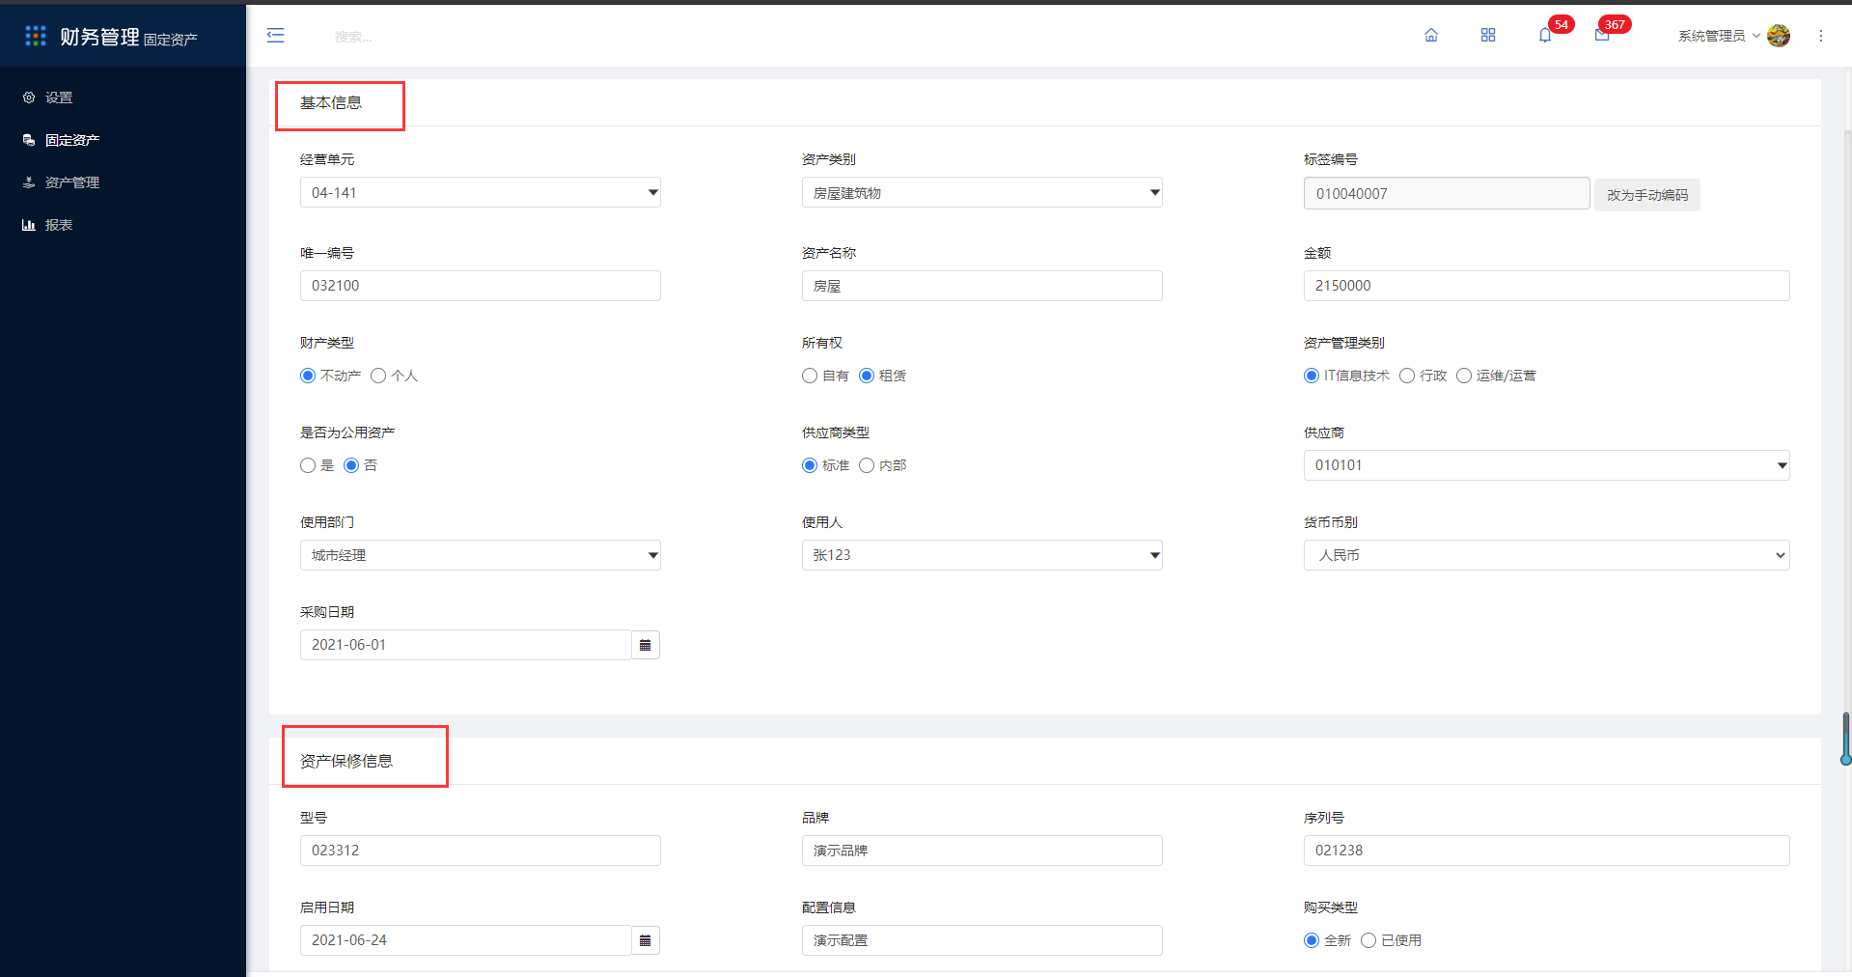Viewport: 1852px width, 977px height.
Task: Click the settings gear icon in sidebar
Action: [x=29, y=98]
